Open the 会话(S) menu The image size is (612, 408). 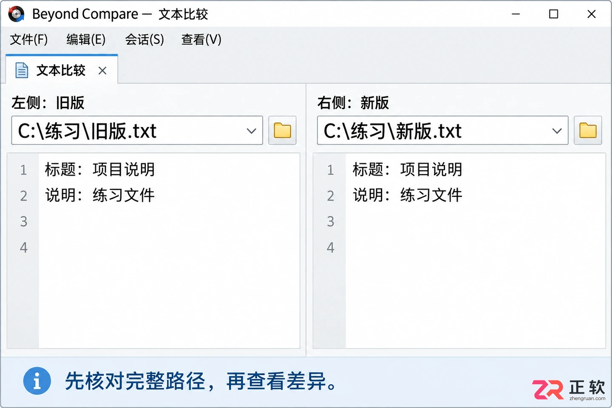pos(144,40)
